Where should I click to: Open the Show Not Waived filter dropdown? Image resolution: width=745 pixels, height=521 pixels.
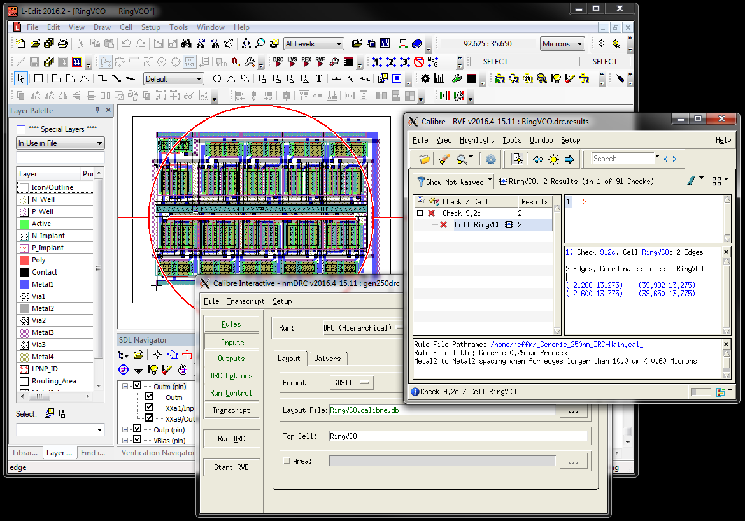click(454, 182)
